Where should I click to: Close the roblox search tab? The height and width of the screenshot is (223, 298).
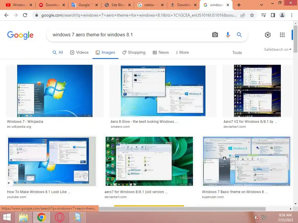[x=162, y=5]
